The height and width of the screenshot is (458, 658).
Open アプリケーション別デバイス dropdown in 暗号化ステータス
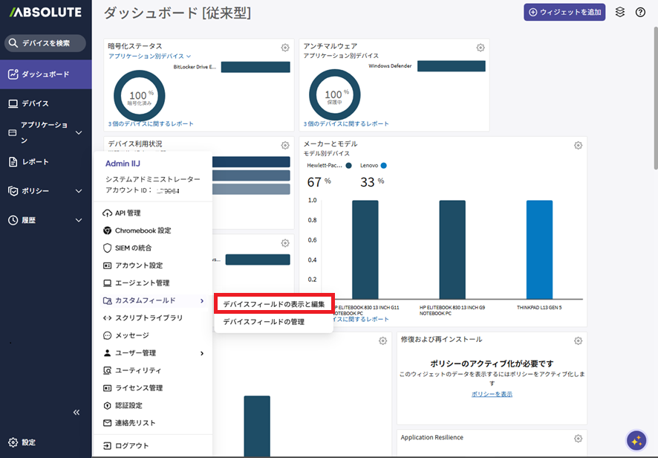[x=150, y=56]
